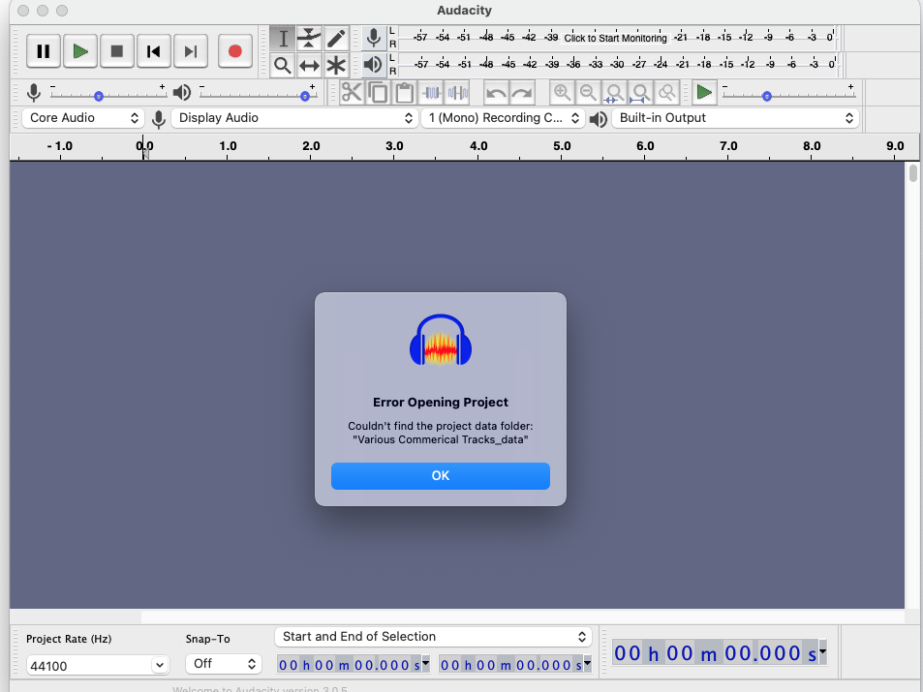The image size is (923, 692).
Task: Open the Project Rate 44100 combo box
Action: click(x=98, y=666)
